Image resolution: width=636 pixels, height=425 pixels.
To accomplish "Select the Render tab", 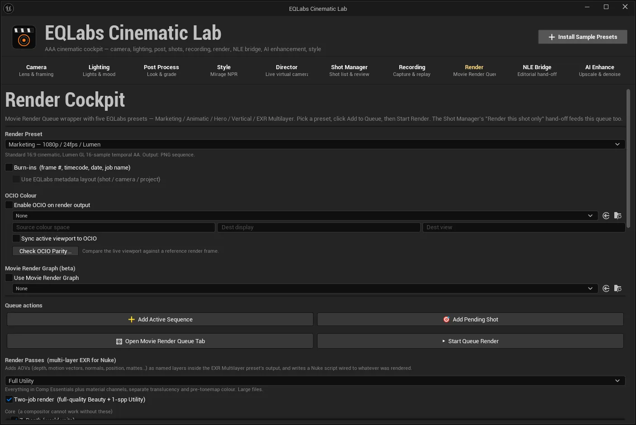I will [x=474, y=71].
